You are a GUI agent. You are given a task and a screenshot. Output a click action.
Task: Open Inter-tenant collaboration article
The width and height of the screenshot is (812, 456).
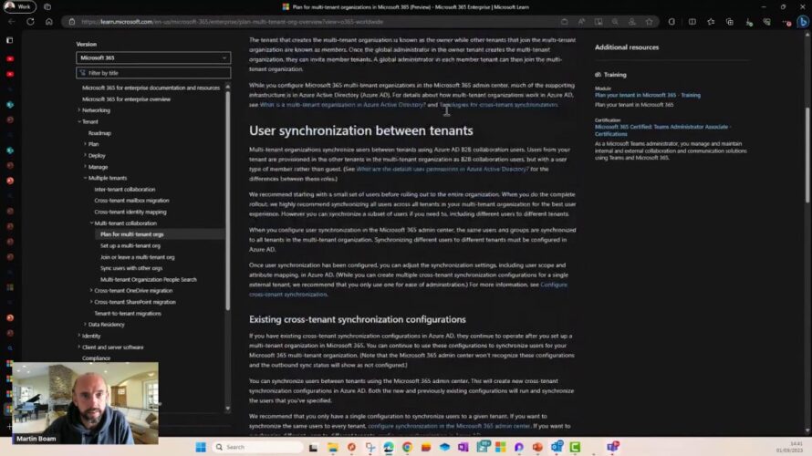125,190
